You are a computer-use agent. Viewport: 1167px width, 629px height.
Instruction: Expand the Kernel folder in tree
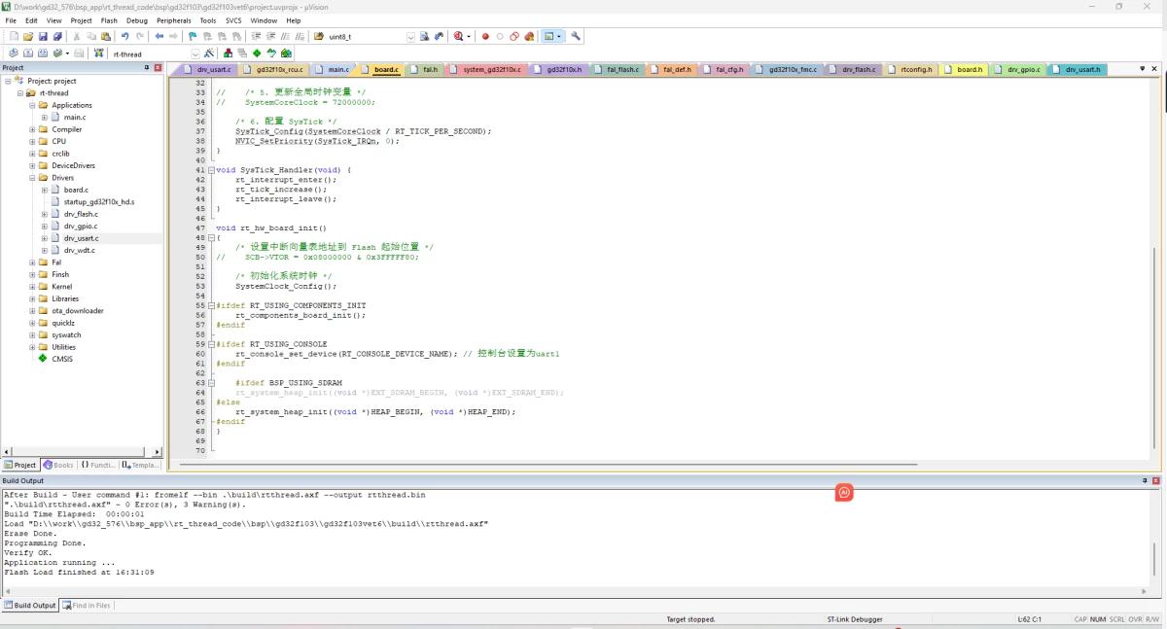pyautogui.click(x=32, y=287)
